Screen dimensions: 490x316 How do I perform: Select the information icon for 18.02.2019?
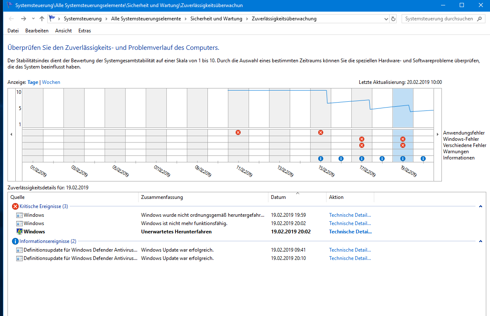[382, 159]
